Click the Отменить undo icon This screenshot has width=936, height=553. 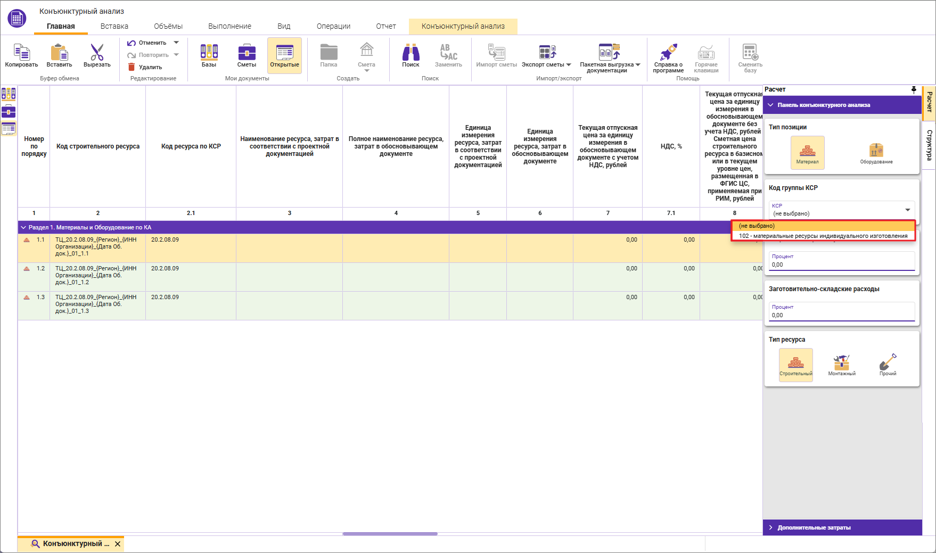(x=132, y=43)
